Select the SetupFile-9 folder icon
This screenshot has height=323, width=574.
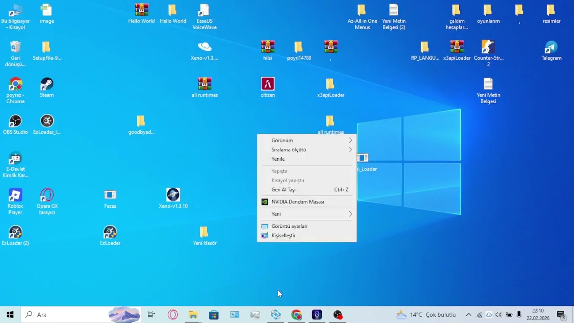[47, 50]
